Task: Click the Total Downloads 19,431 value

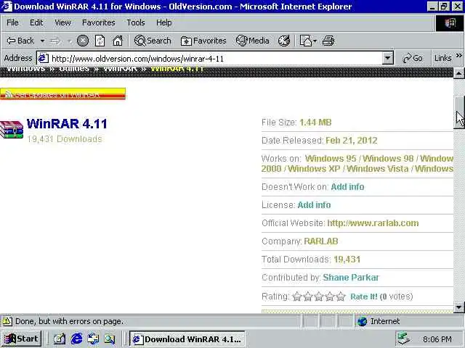Action: tap(347, 260)
